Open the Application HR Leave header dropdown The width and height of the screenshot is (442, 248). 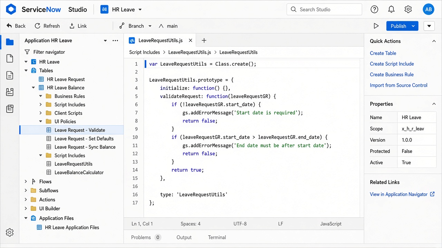tap(105, 41)
